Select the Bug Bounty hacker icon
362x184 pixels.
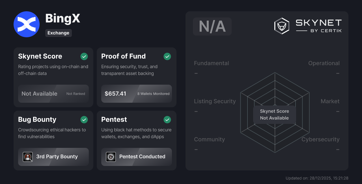pos(28,157)
